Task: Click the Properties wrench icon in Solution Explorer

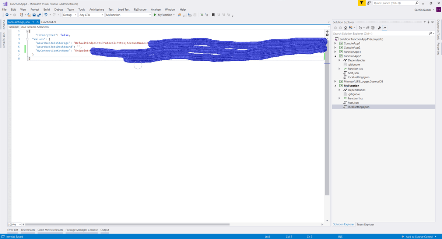Action: pyautogui.click(x=380, y=28)
